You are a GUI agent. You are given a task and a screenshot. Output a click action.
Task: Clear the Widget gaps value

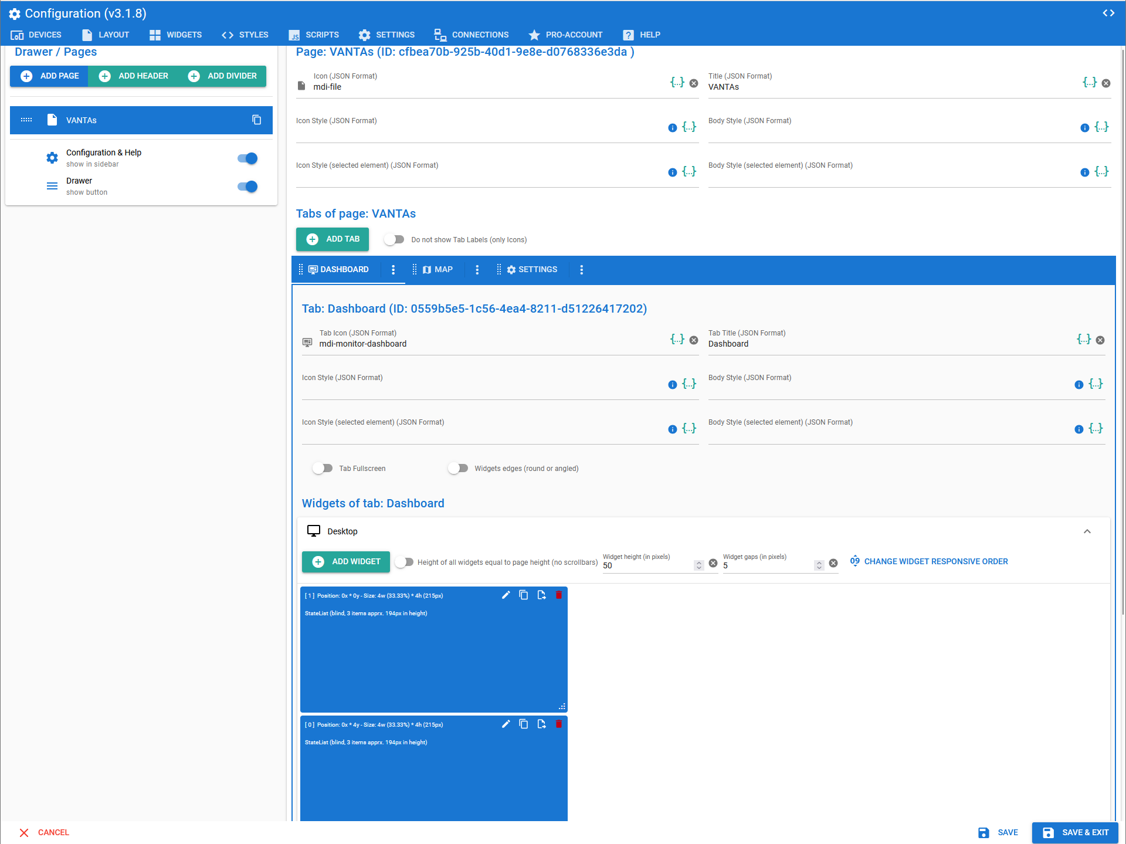pyautogui.click(x=833, y=563)
